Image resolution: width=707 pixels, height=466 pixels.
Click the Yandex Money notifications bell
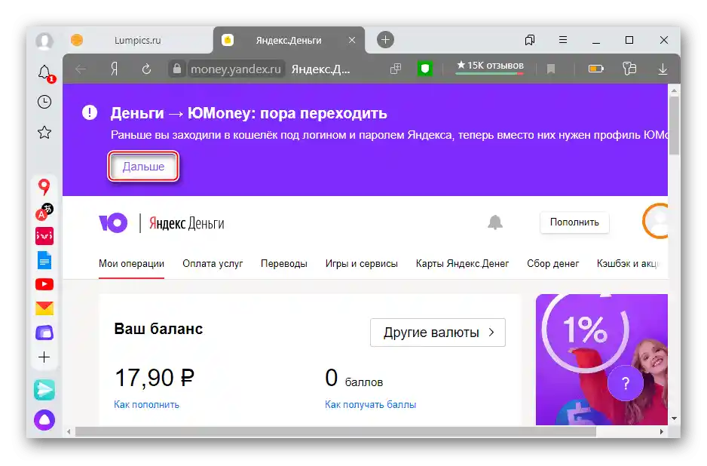pyautogui.click(x=495, y=222)
